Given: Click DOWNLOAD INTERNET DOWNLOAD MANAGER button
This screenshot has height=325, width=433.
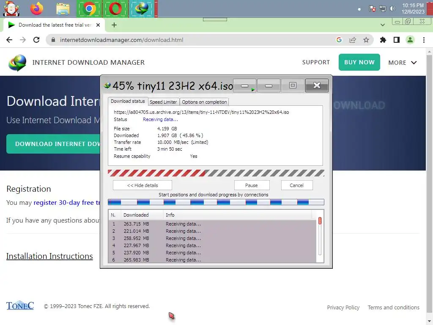Looking at the screenshot, I should click(53, 144).
